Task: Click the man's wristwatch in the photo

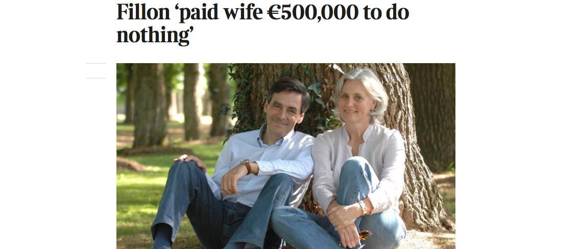Action: point(247,166)
